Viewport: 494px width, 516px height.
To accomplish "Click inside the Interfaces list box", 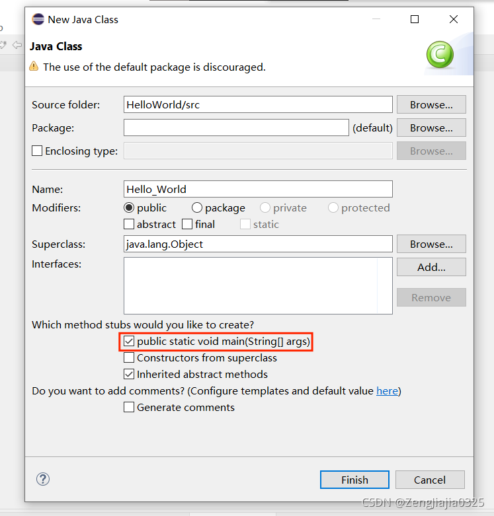I will point(258,285).
